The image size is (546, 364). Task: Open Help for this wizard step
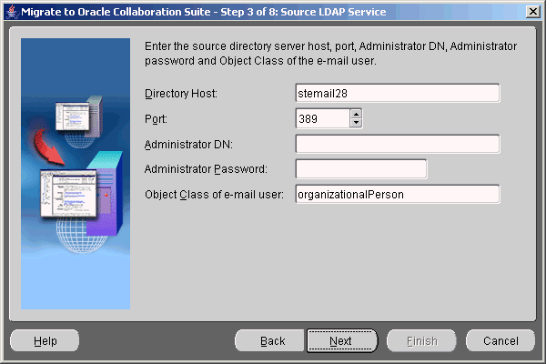point(45,340)
